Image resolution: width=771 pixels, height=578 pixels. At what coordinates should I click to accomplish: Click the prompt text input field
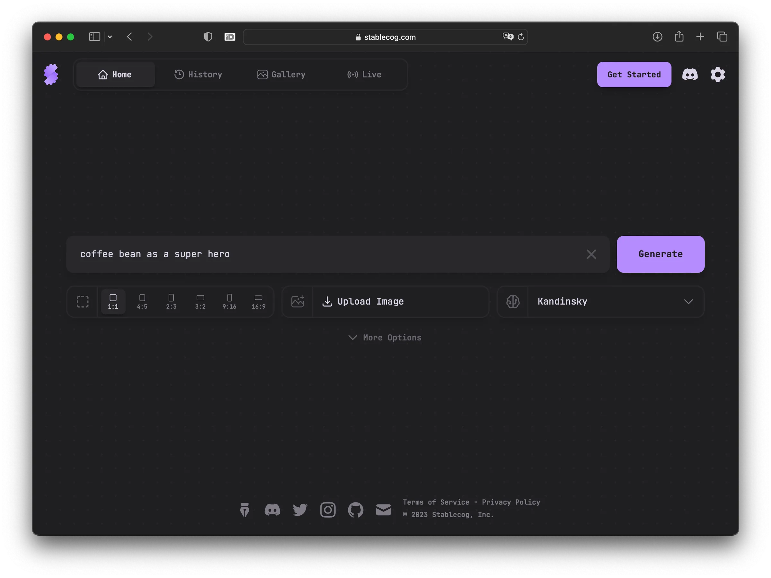click(328, 254)
